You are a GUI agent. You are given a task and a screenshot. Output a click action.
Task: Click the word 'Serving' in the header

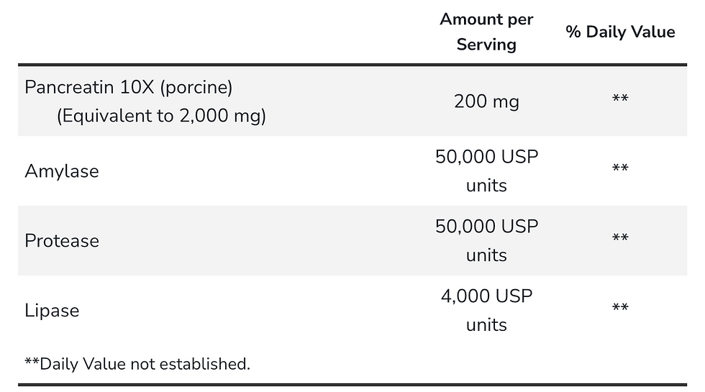(x=486, y=45)
